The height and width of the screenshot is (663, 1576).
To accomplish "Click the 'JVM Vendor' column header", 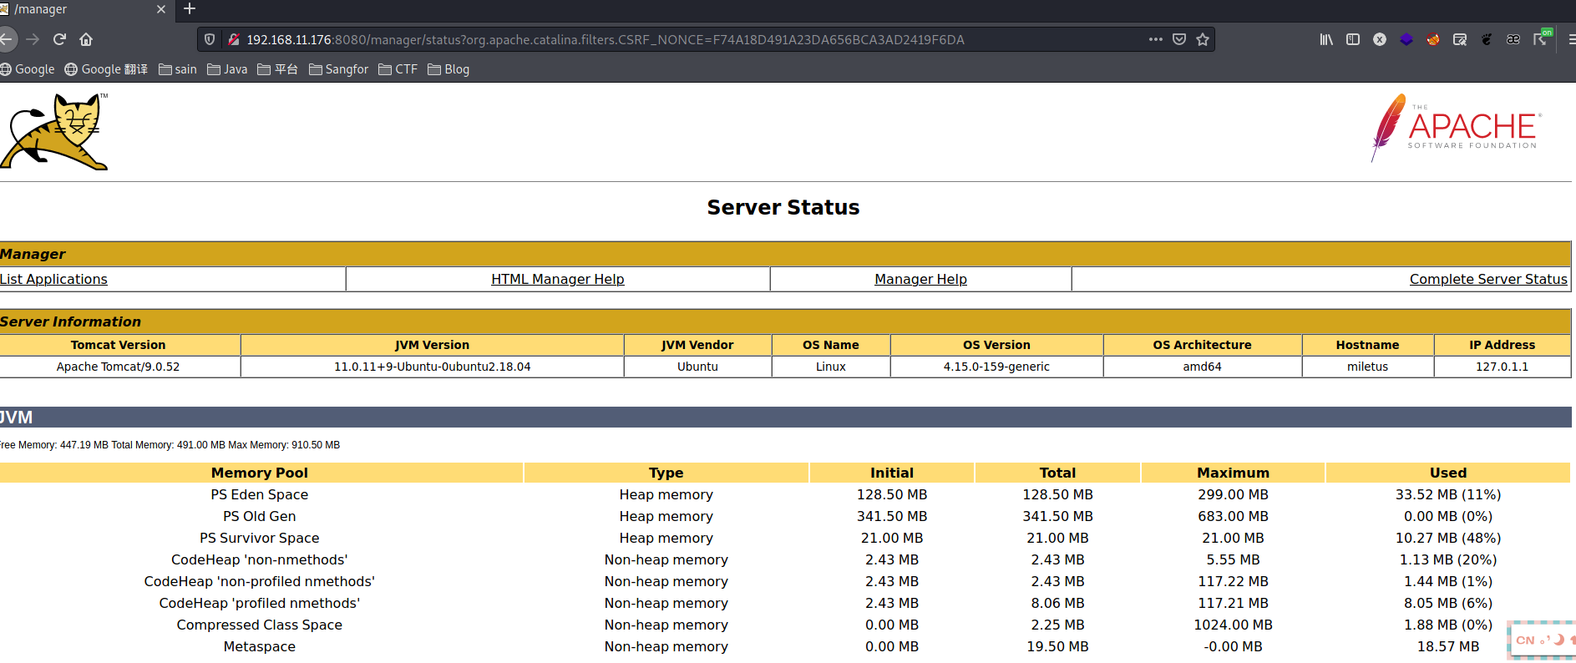I will (x=697, y=345).
